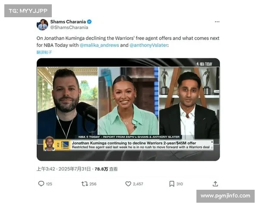The height and width of the screenshot is (207, 259).
Task: Like the tweet with heart icon
Action: [128, 184]
